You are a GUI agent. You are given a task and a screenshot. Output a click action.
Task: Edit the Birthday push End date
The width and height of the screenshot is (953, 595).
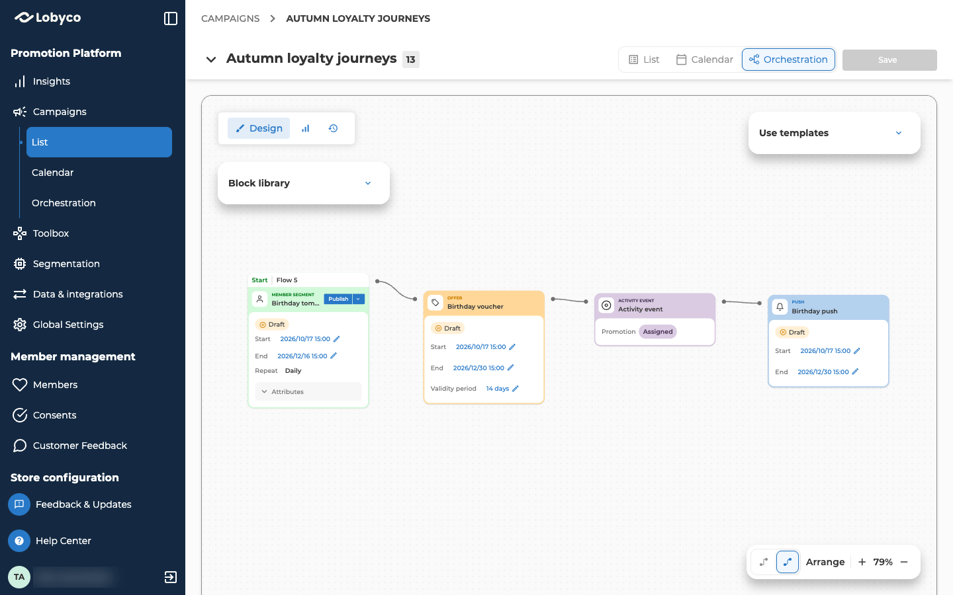click(x=855, y=372)
